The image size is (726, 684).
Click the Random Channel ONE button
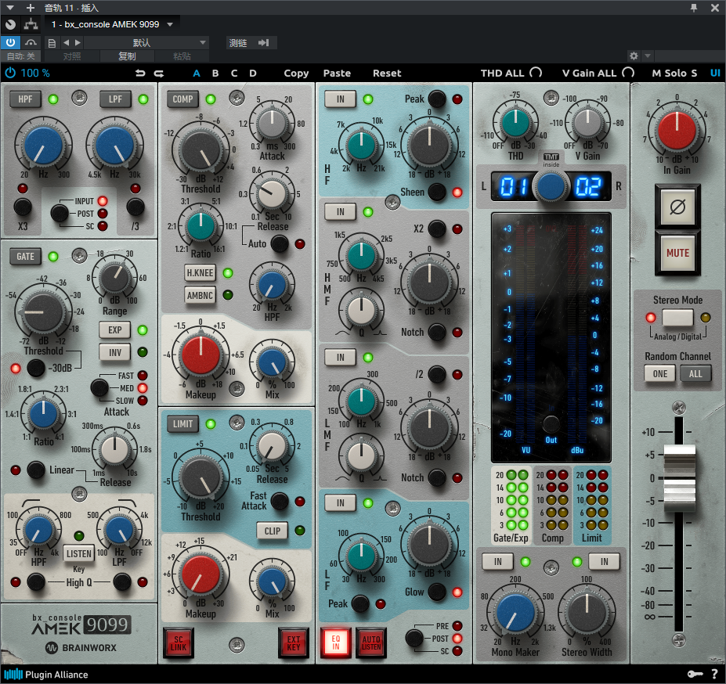tap(659, 374)
